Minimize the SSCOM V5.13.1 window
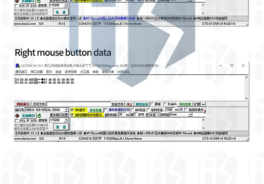Image resolution: width=264 pixels, height=184 pixels. [220, 66]
